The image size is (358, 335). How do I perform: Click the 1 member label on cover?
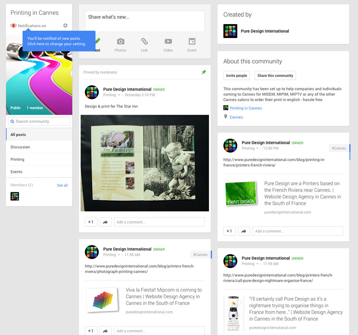pos(35,108)
